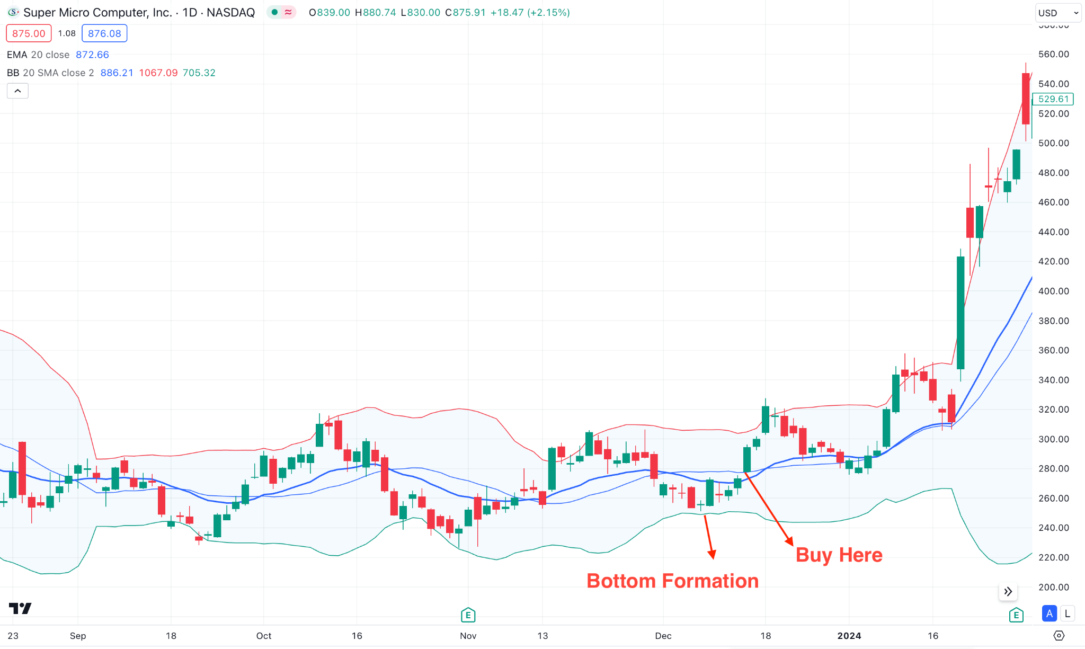Click the Super Micro Computer symbol title
This screenshot has width=1085, height=649.
tap(139, 12)
